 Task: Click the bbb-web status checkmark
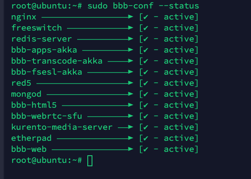point(145,149)
